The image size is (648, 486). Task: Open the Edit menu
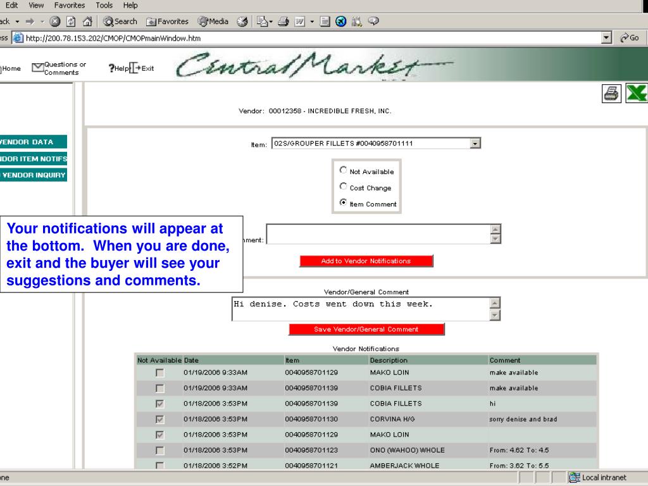tap(11, 5)
